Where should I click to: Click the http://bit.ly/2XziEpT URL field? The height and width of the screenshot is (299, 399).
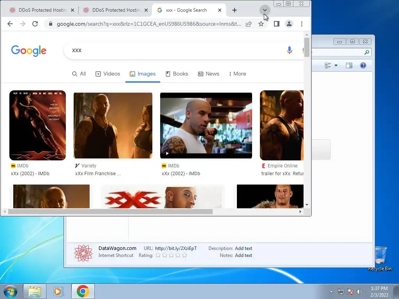(x=176, y=248)
